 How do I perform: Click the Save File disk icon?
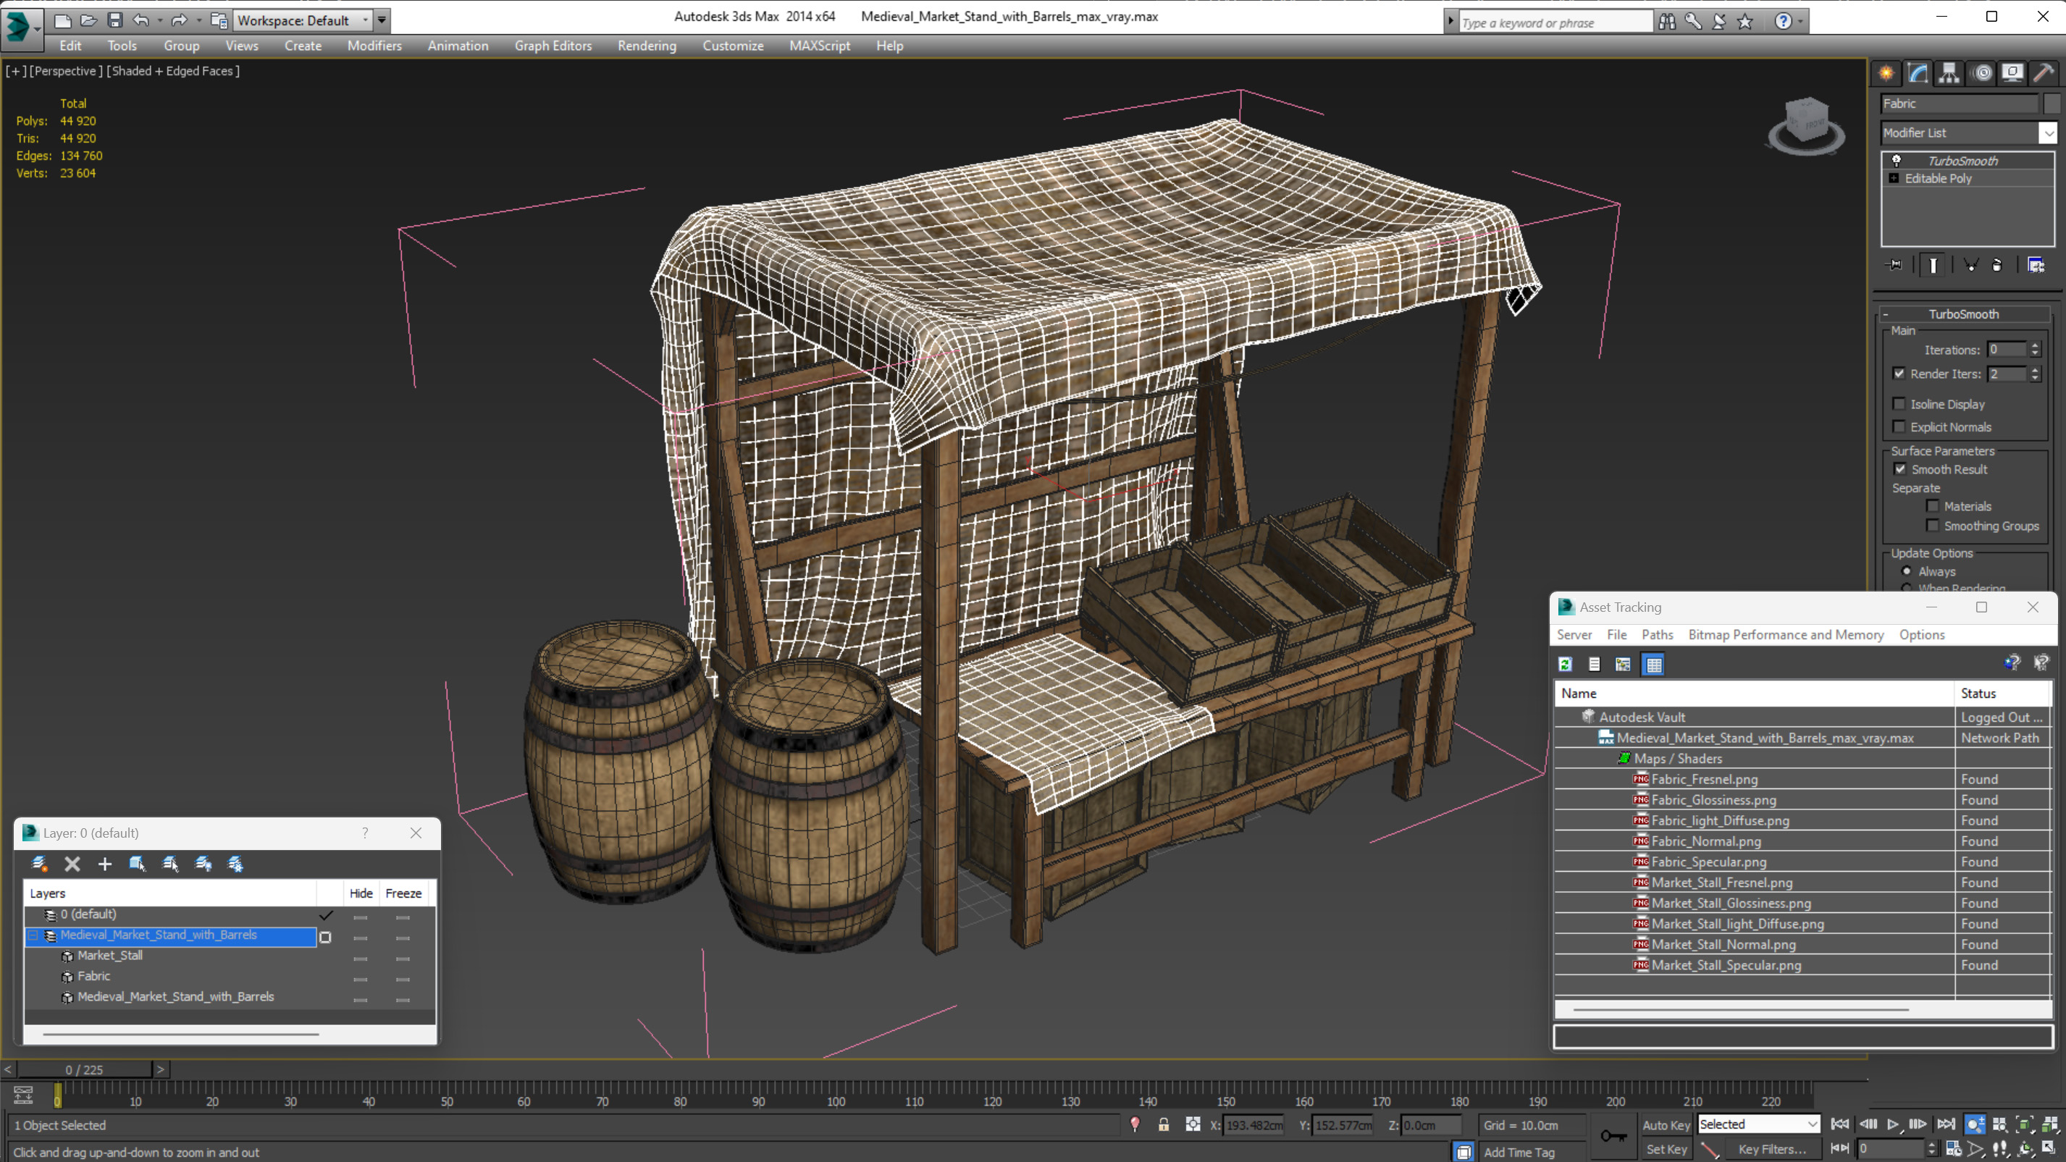114,20
